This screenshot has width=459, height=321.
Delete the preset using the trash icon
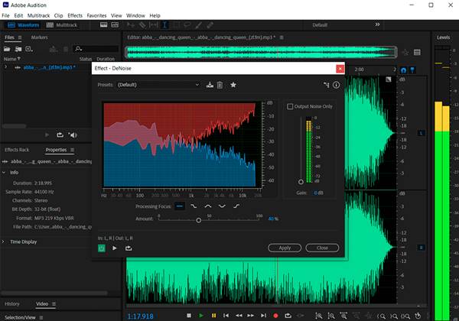pyautogui.click(x=220, y=85)
